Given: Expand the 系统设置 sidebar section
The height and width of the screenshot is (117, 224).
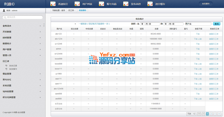Looking at the screenshot, I should click(40, 86).
